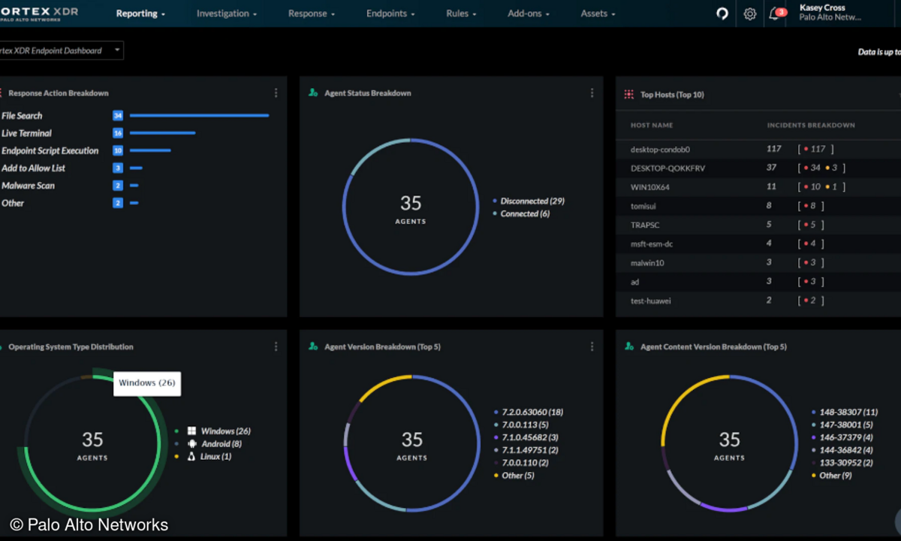This screenshot has width=901, height=541.
Task: Toggle Disconnected (29) legend entry
Action: pyautogui.click(x=529, y=201)
